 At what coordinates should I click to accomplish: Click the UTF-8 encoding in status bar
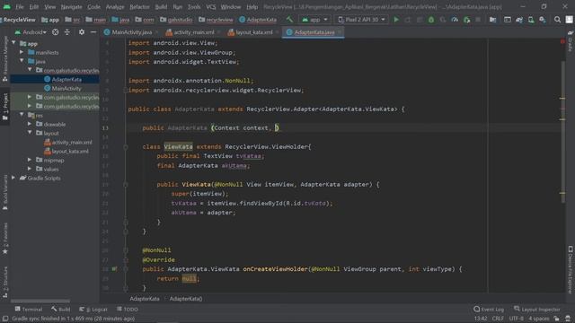(x=517, y=319)
